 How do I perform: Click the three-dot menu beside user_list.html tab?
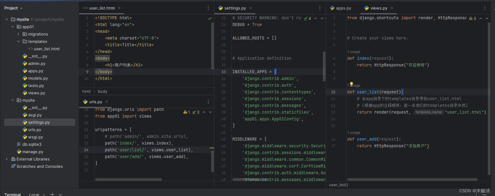pos(208,8)
